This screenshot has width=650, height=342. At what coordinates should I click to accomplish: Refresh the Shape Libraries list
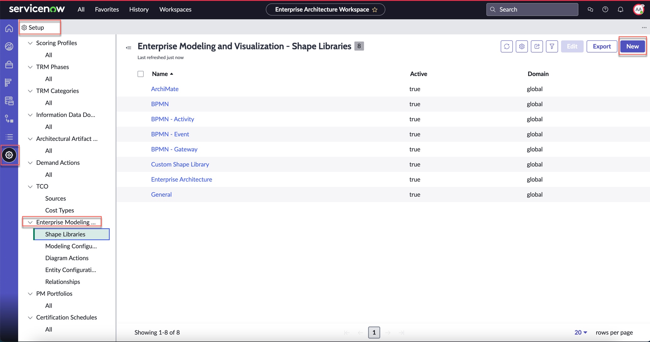tap(506, 47)
